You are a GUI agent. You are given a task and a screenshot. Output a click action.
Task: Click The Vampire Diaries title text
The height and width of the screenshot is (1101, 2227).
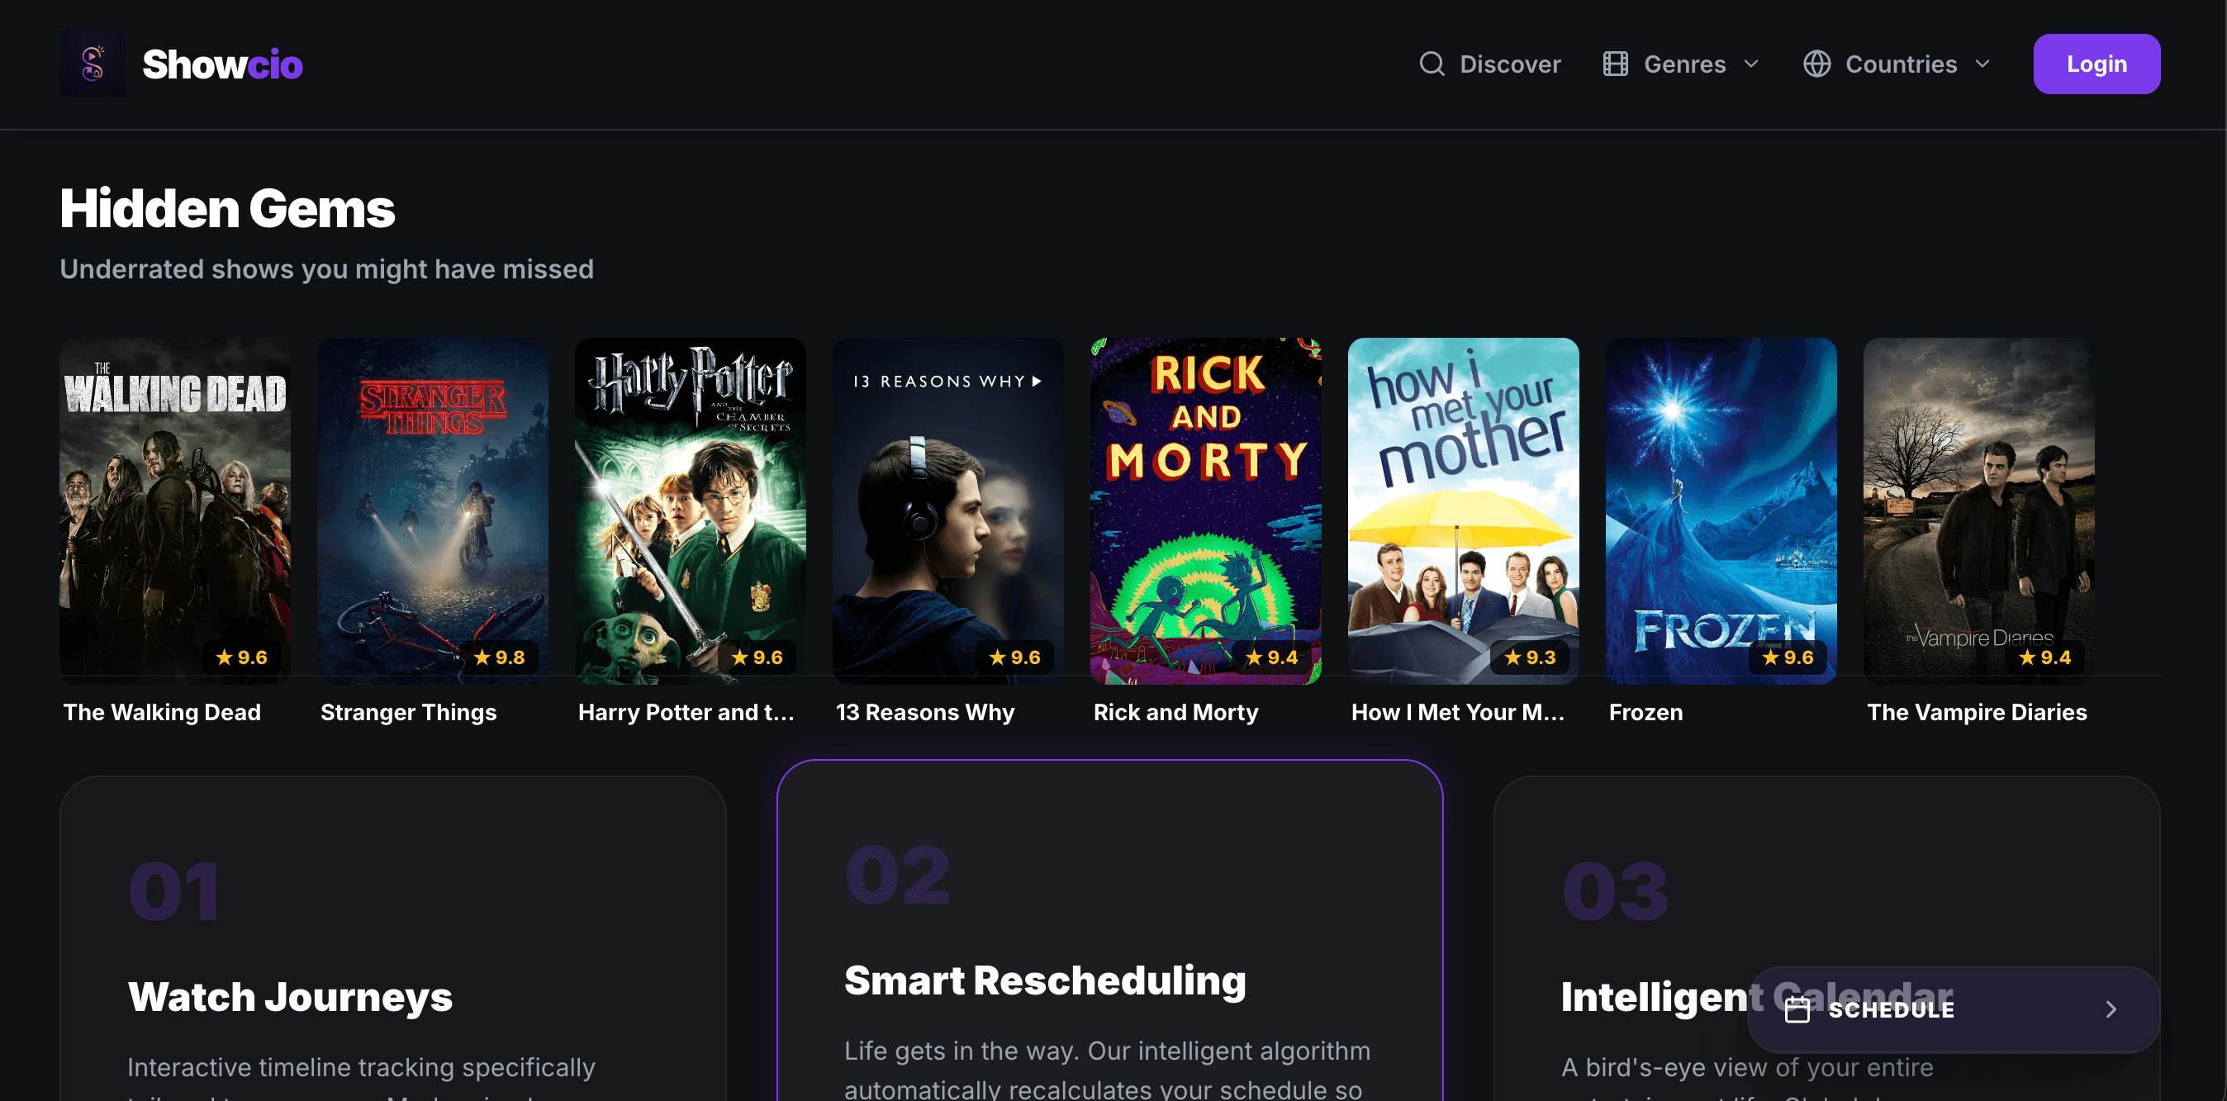click(1976, 712)
